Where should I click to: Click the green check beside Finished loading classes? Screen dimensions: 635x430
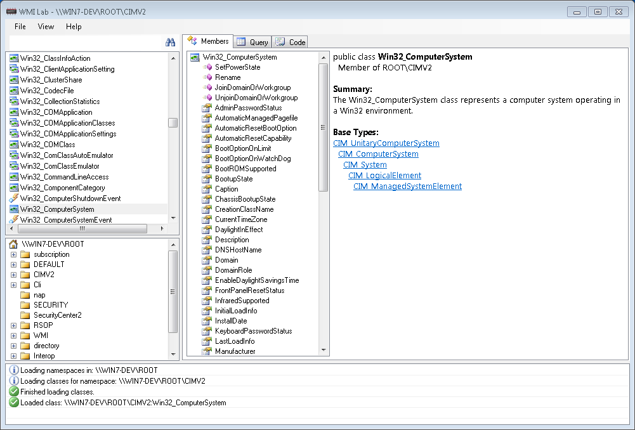tap(14, 392)
